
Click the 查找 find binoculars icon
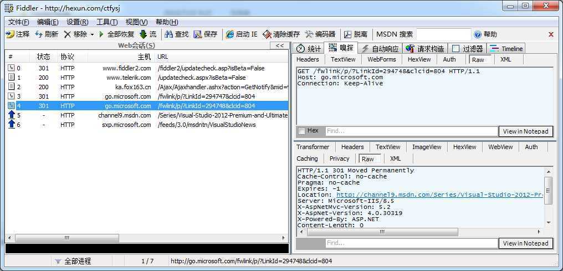pyautogui.click(x=169, y=34)
